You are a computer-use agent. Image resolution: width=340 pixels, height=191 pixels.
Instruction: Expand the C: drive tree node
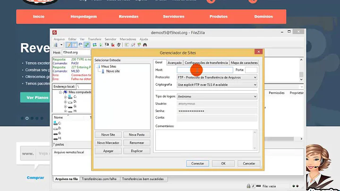click(x=65, y=97)
